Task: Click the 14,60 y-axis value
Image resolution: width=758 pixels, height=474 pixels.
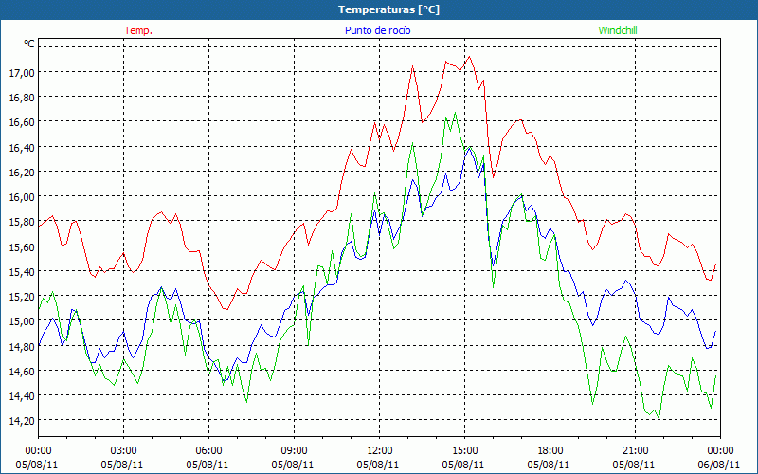Action: (x=22, y=371)
